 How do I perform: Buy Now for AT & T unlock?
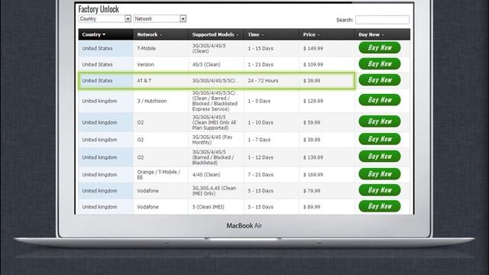[380, 80]
